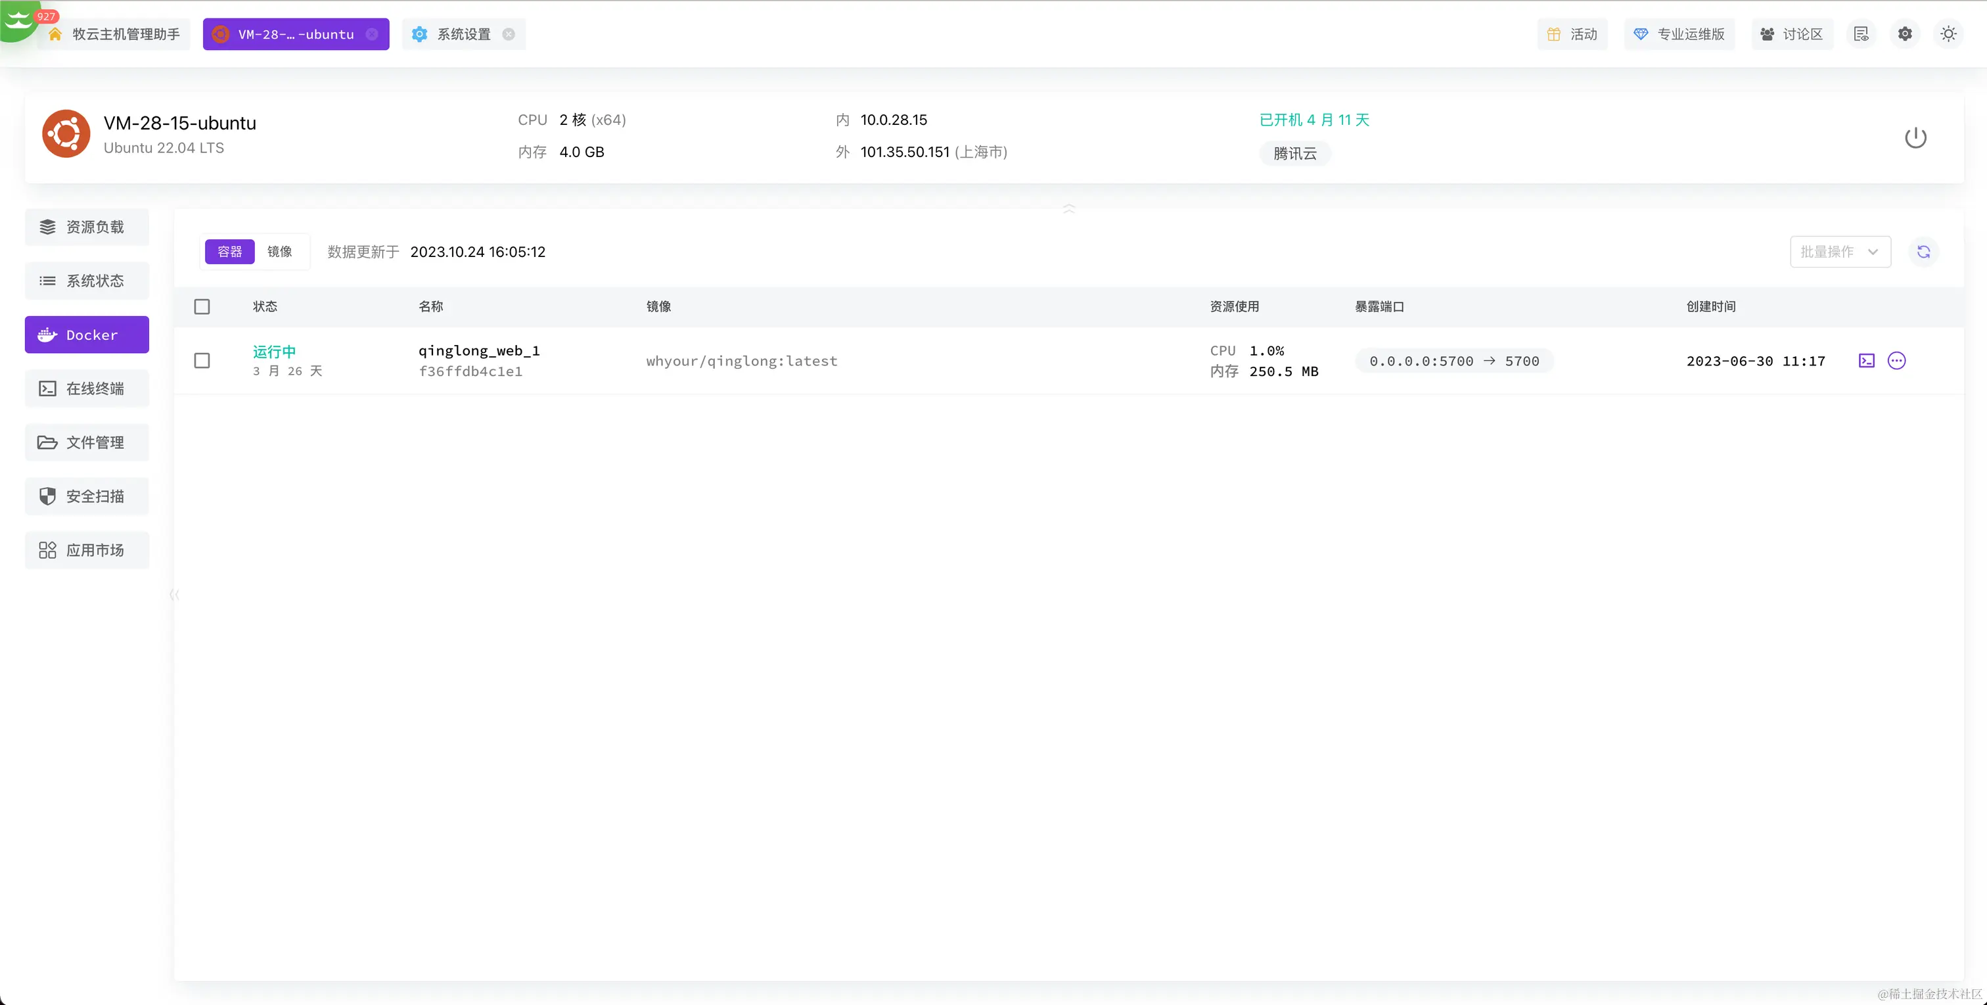1987x1005 pixels.
Task: Close the 系统设置 tab
Action: point(509,34)
